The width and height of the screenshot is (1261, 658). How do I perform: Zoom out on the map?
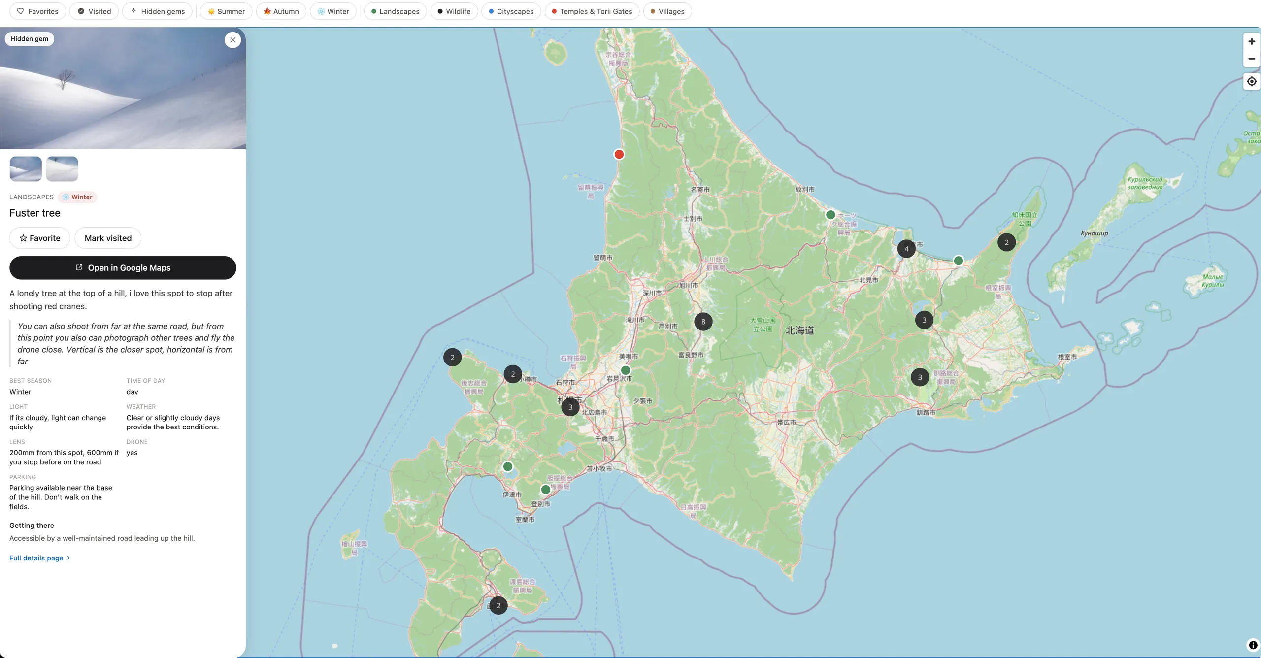1252,59
